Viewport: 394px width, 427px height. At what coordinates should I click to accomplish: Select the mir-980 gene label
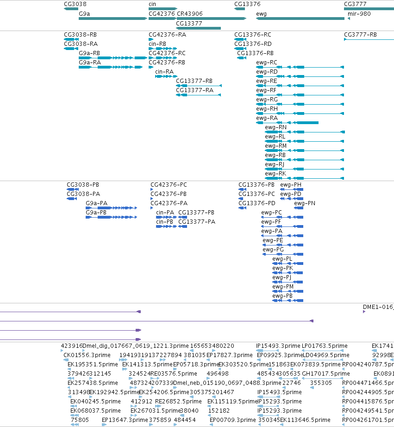click(x=359, y=14)
